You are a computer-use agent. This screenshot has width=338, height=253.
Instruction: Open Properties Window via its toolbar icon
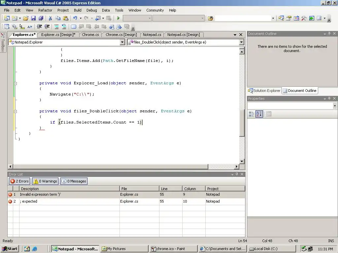[x=288, y=18]
